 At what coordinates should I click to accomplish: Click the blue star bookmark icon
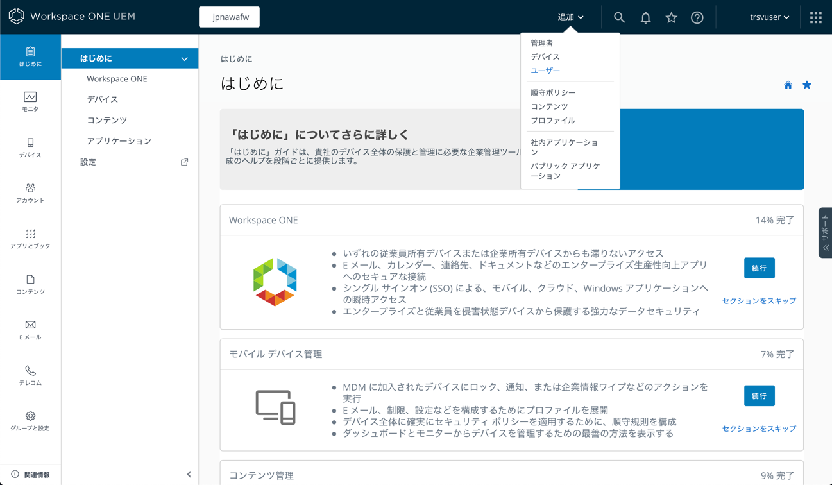807,85
